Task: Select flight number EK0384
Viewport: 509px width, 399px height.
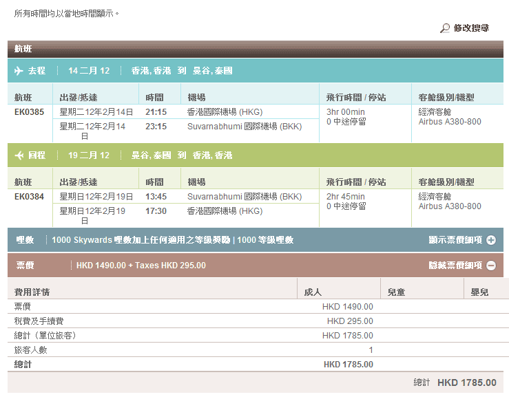Action: click(x=30, y=197)
